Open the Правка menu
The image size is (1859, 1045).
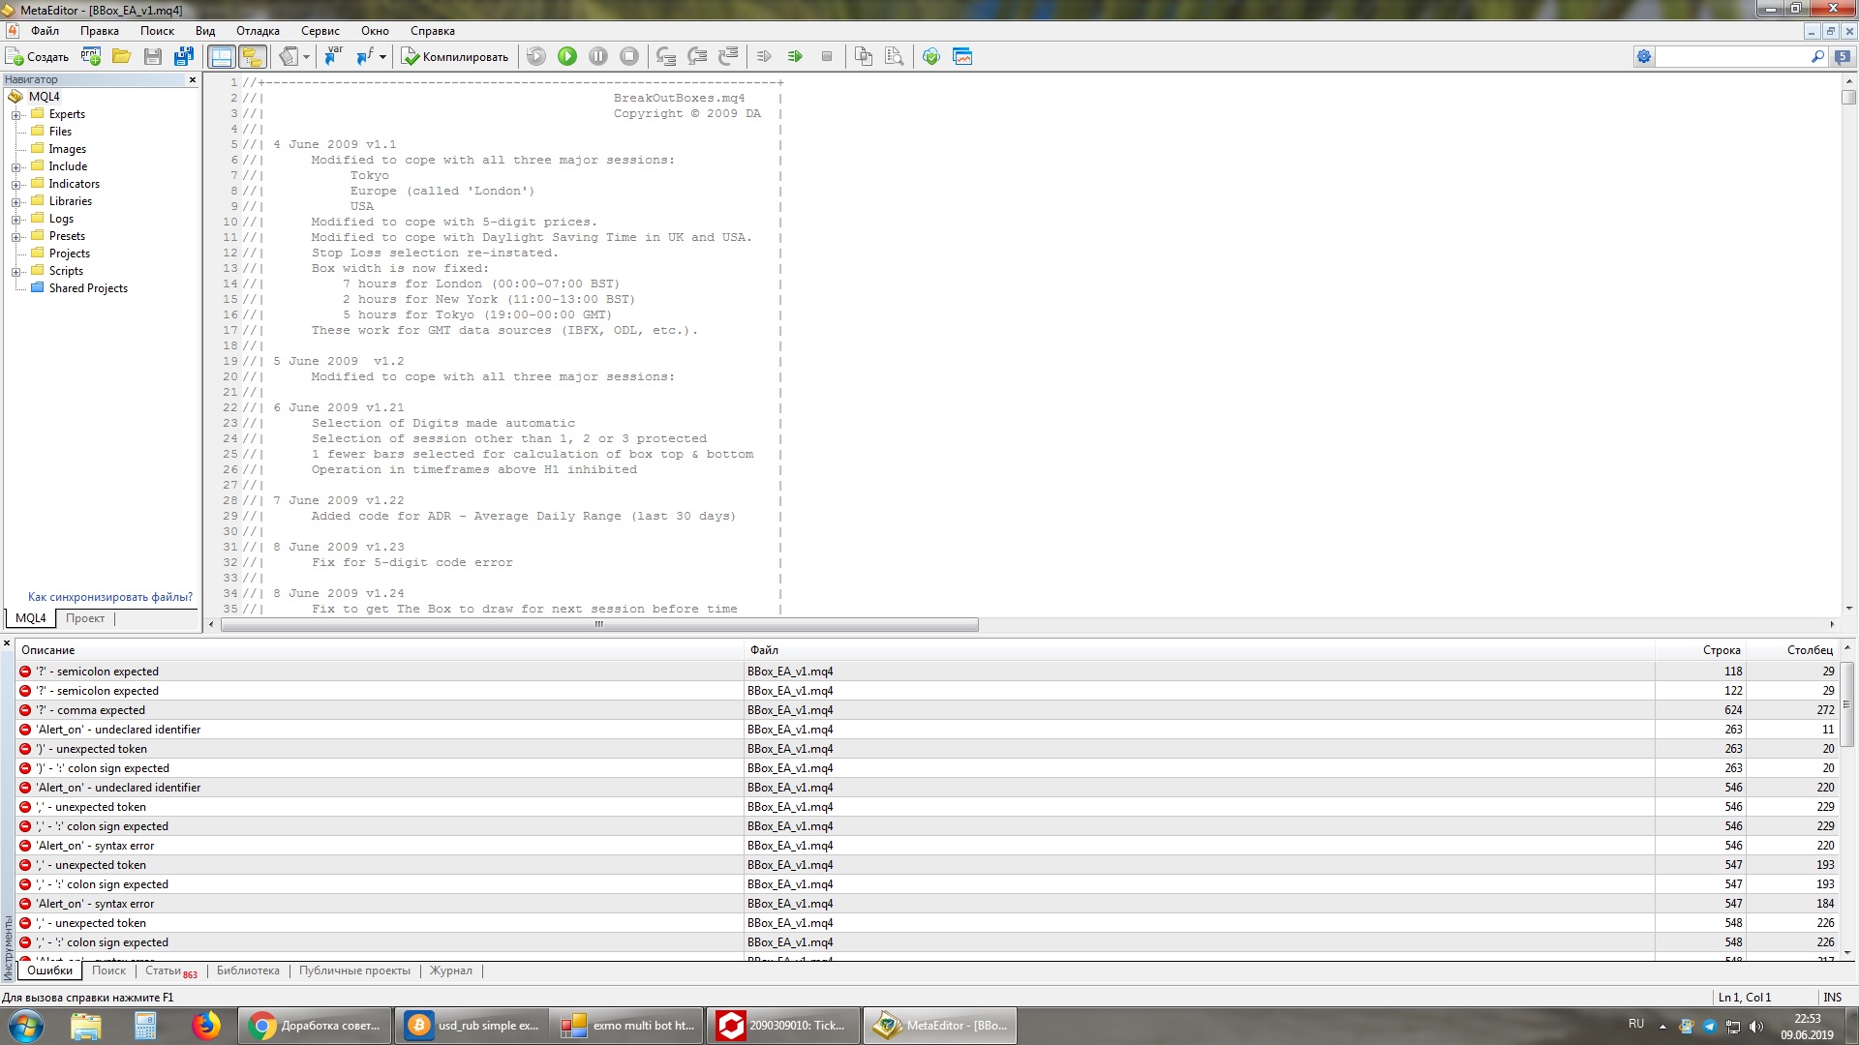click(99, 31)
